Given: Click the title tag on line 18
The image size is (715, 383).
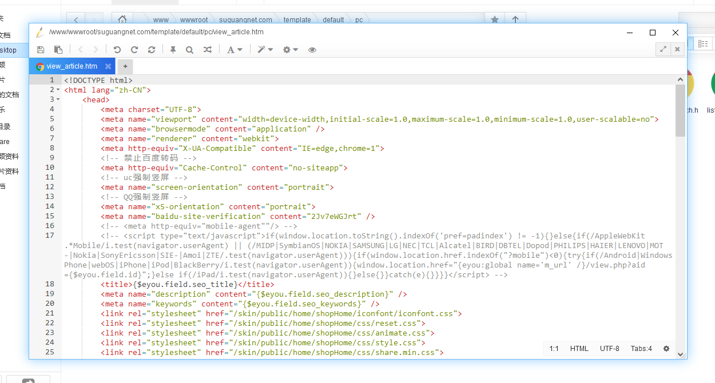Looking at the screenshot, I should tap(188, 284).
